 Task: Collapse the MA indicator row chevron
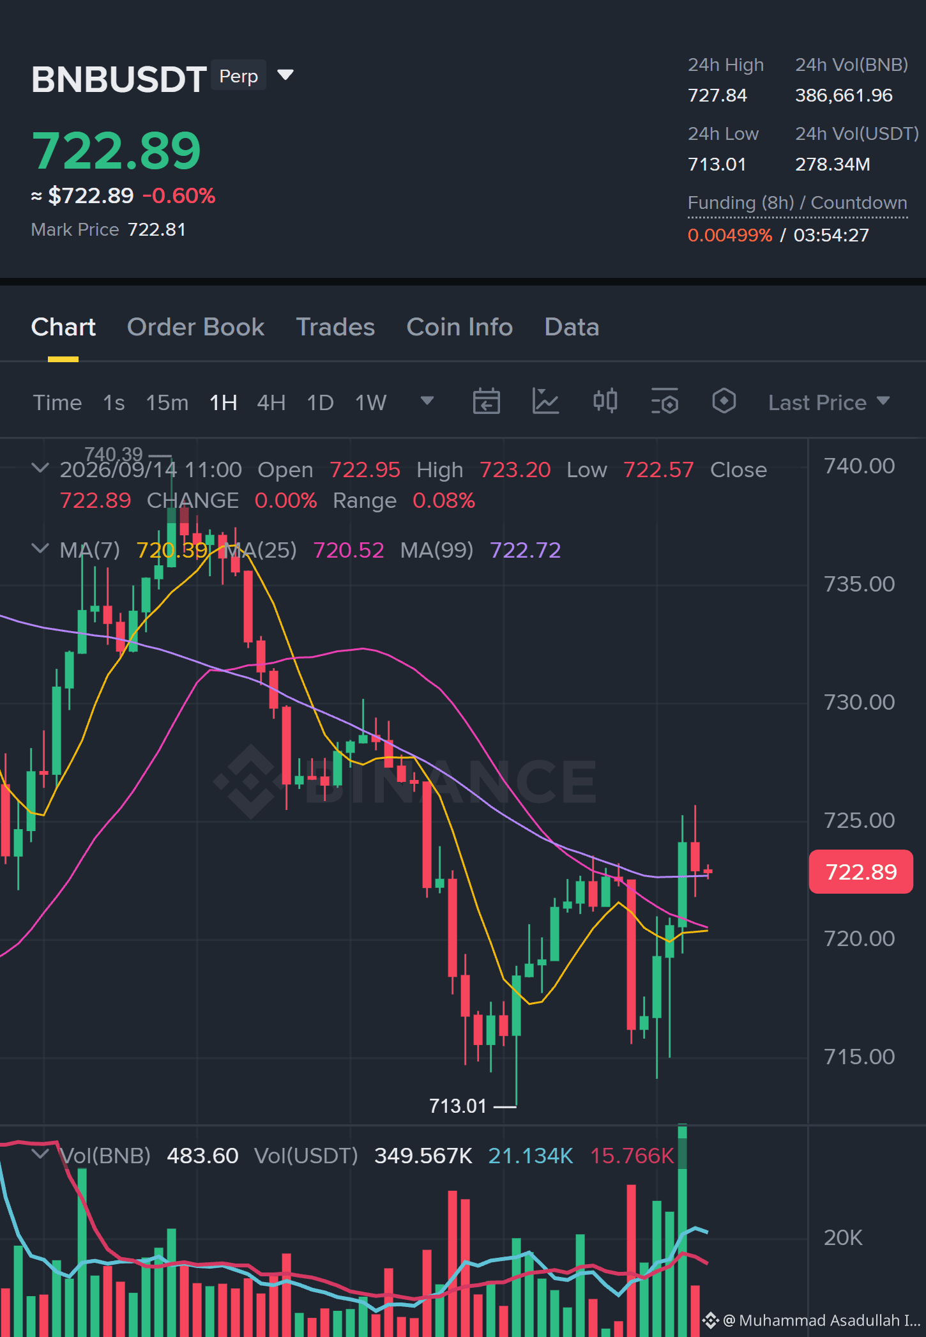(x=40, y=549)
